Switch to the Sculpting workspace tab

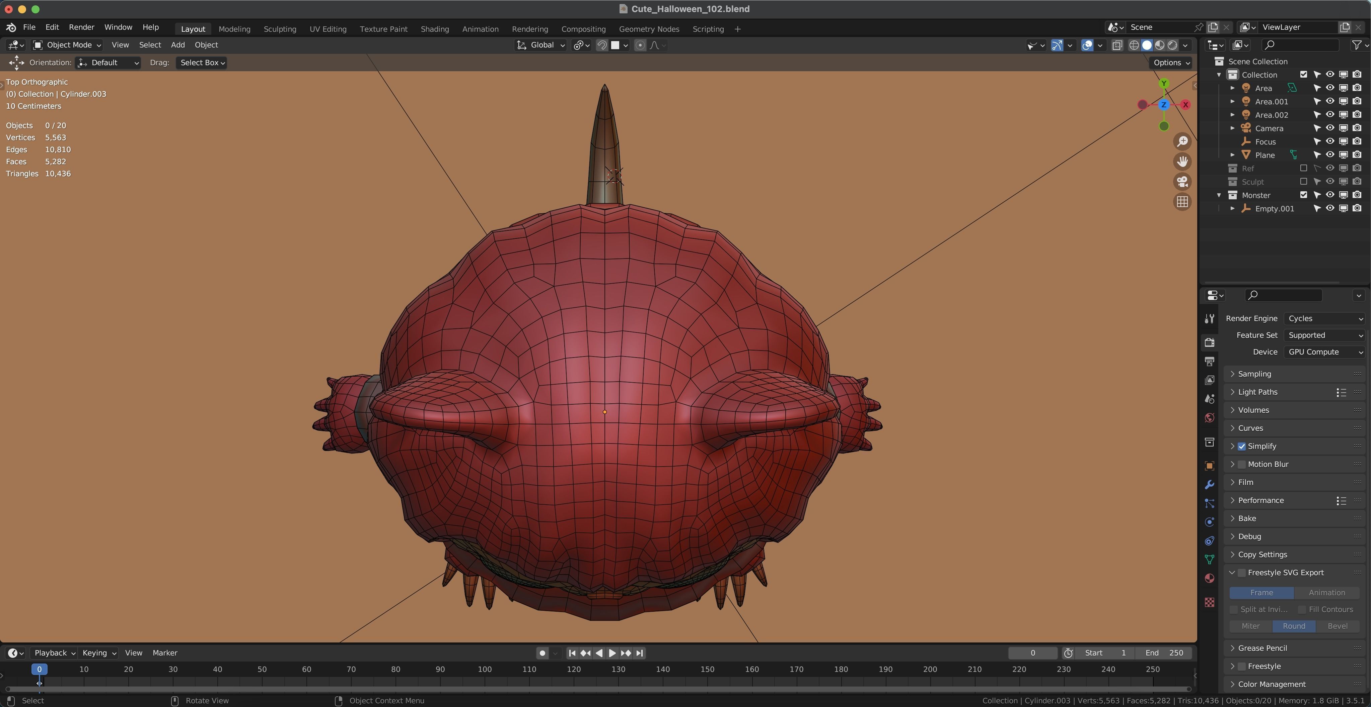pyautogui.click(x=280, y=29)
